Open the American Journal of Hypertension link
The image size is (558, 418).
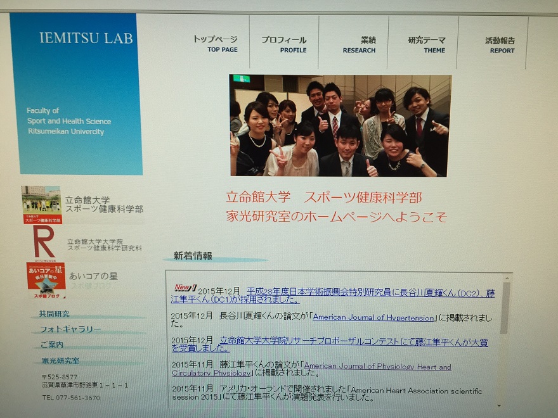tap(373, 317)
